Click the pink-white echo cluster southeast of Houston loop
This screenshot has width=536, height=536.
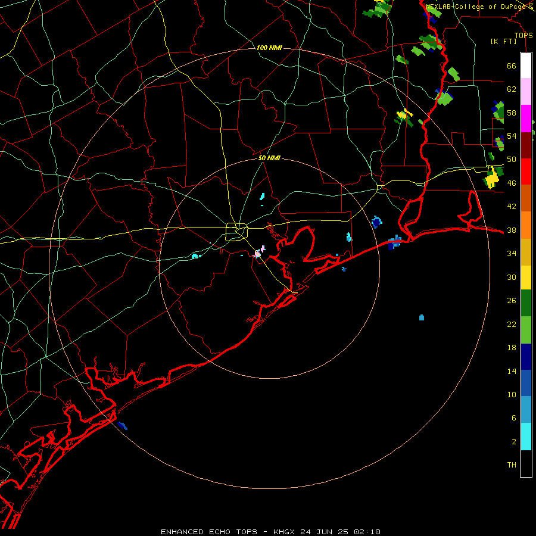(259, 252)
